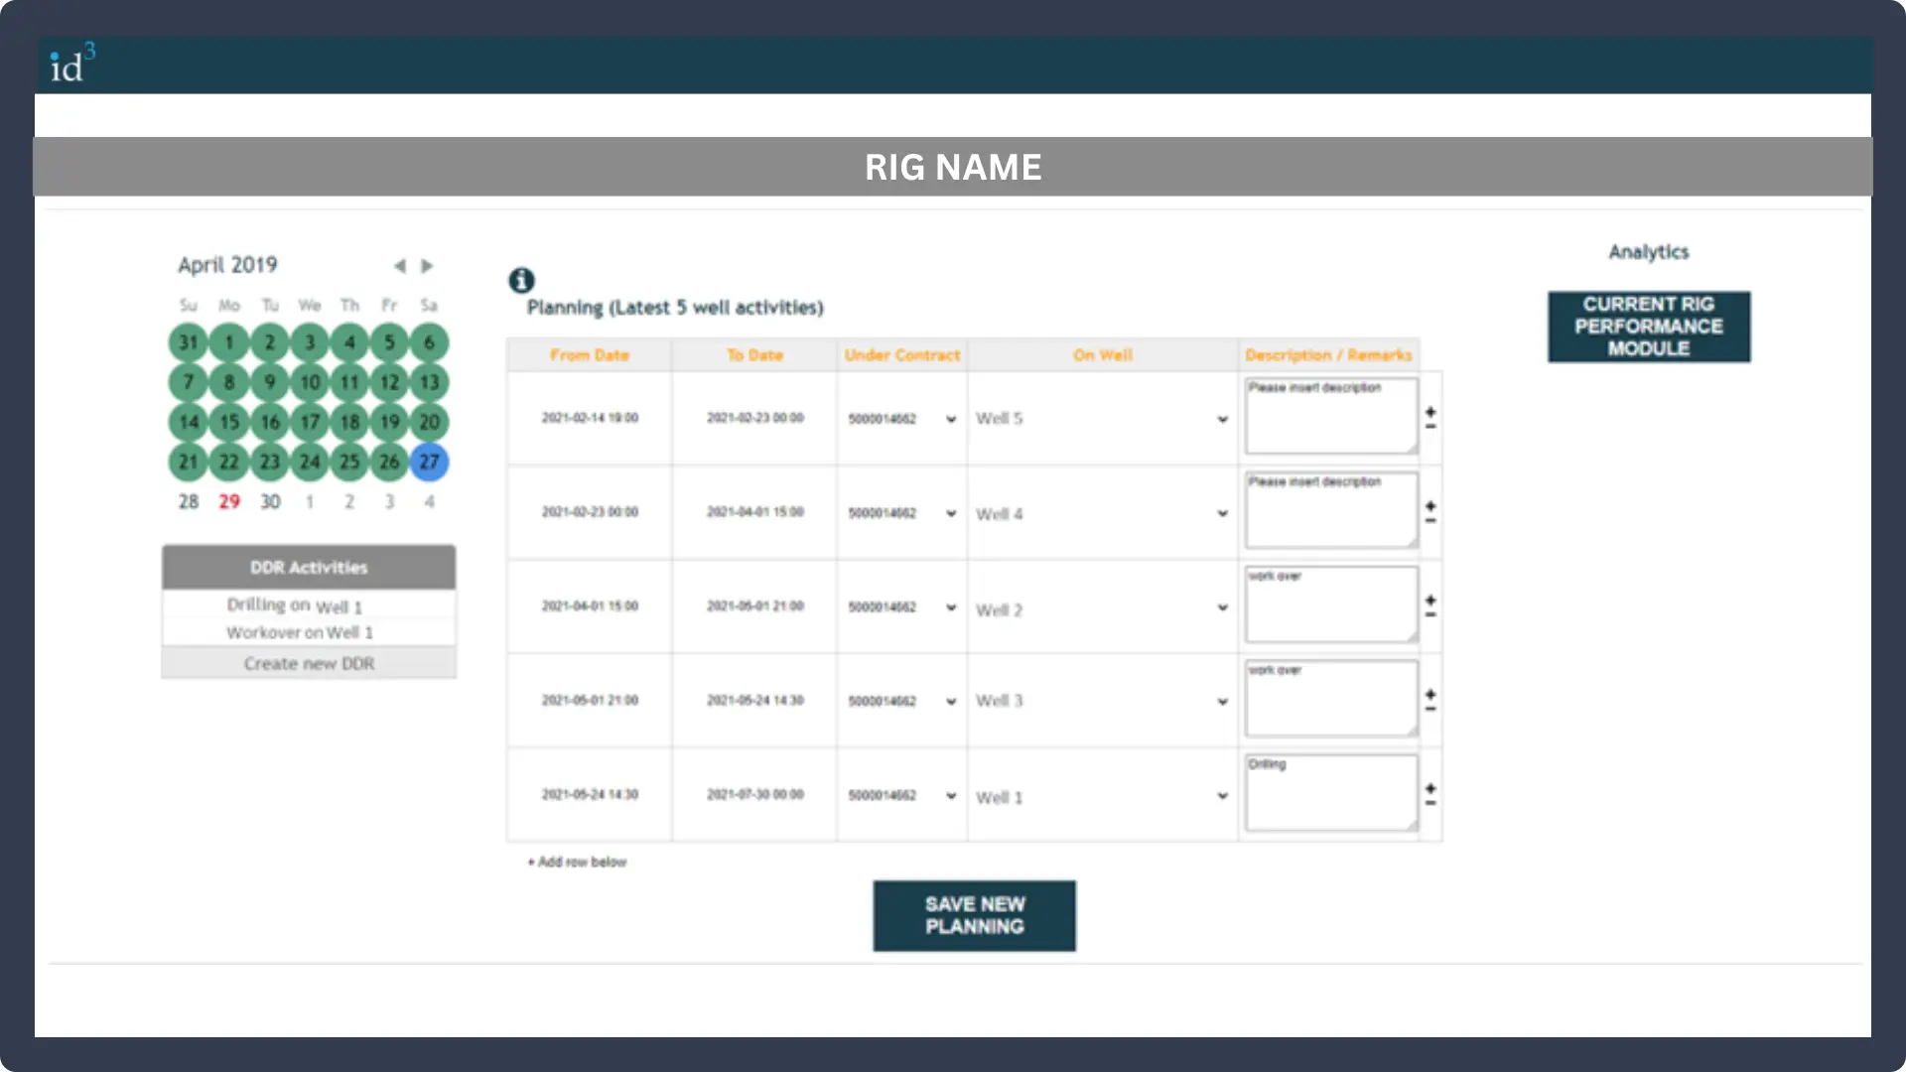
Task: Select calendar day 31 in first week
Action: tap(189, 342)
